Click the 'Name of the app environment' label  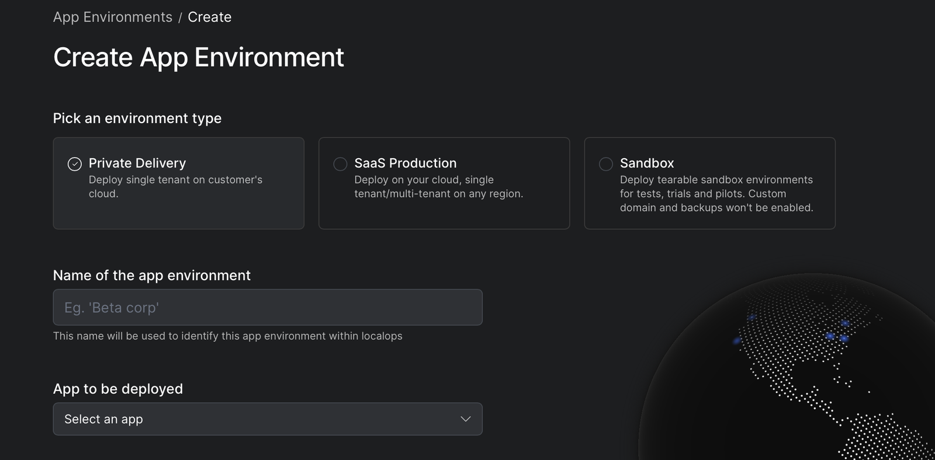pyautogui.click(x=151, y=276)
